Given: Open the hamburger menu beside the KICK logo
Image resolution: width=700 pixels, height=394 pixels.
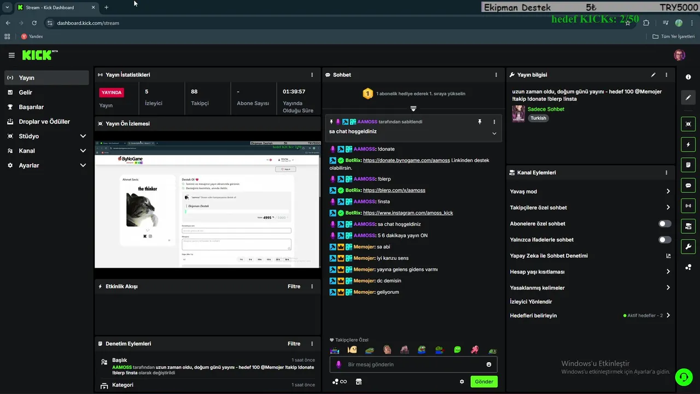Looking at the screenshot, I should click(x=11, y=55).
